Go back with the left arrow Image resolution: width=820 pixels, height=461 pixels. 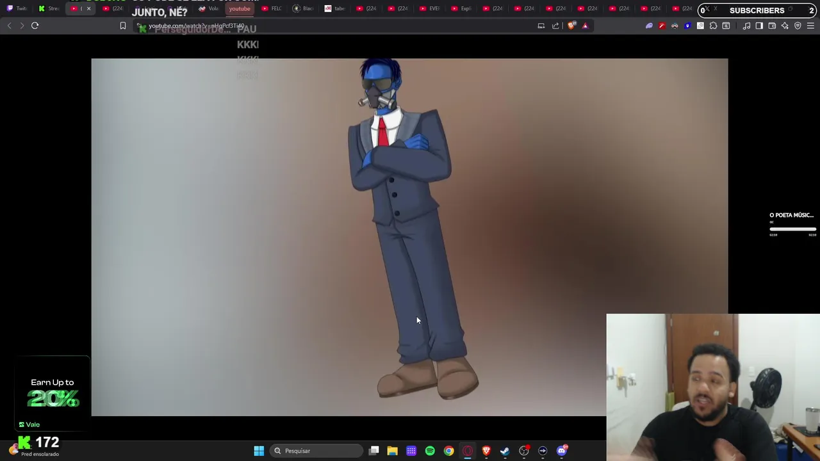(x=9, y=26)
